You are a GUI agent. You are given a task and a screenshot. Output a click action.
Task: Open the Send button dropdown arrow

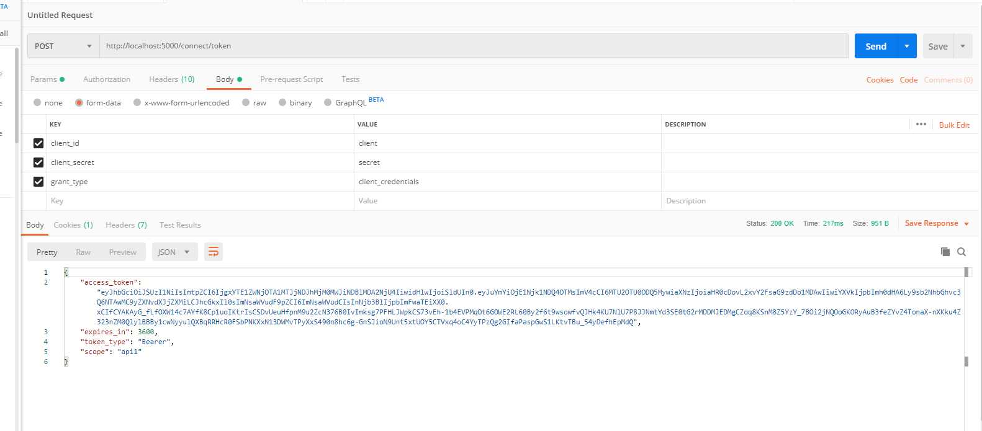(907, 46)
